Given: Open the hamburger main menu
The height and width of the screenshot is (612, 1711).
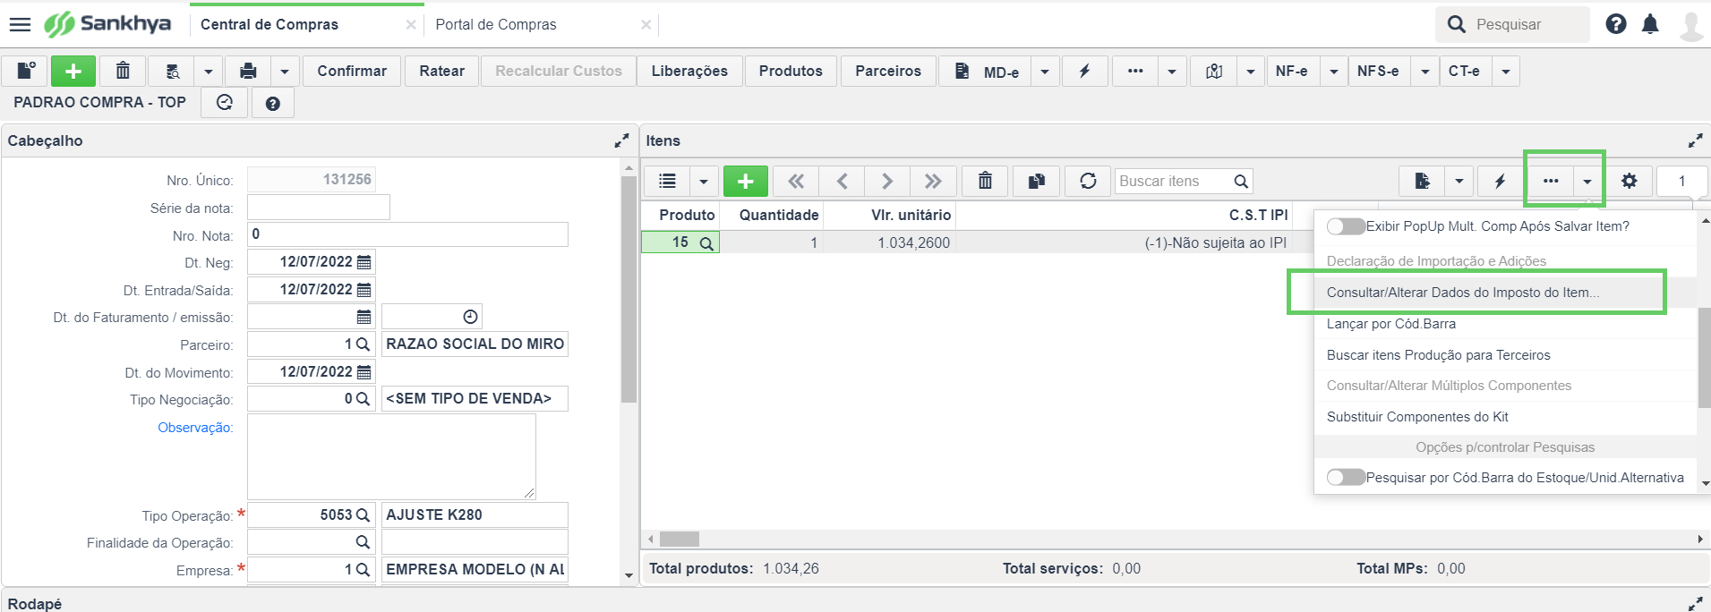Looking at the screenshot, I should (x=20, y=24).
